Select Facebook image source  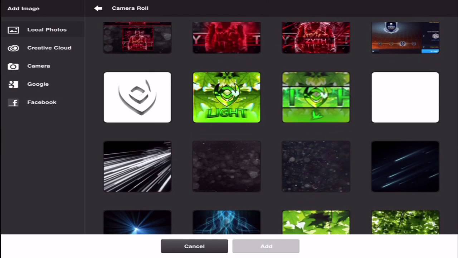(x=42, y=102)
